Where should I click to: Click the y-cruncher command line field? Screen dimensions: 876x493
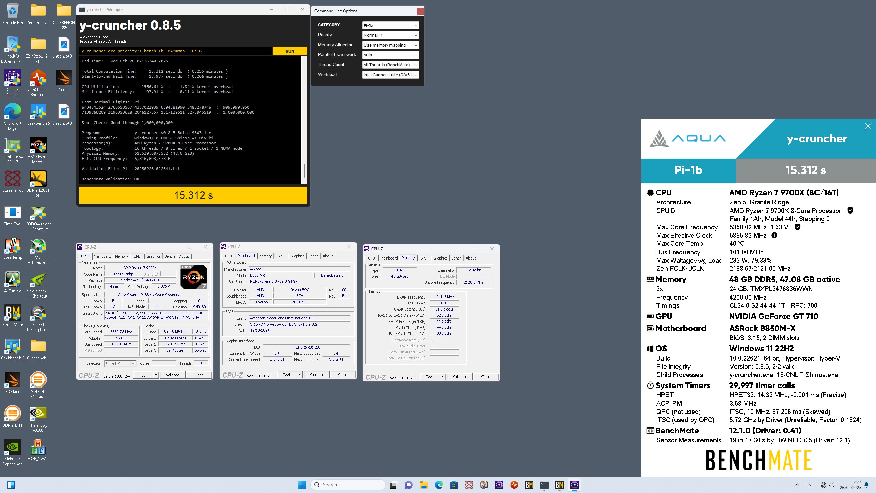coord(176,51)
